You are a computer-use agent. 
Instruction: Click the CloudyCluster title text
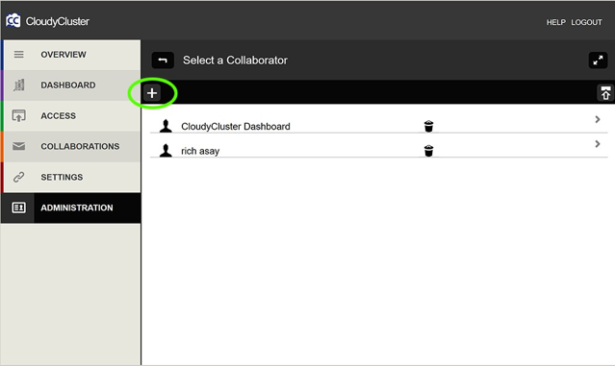coord(58,21)
